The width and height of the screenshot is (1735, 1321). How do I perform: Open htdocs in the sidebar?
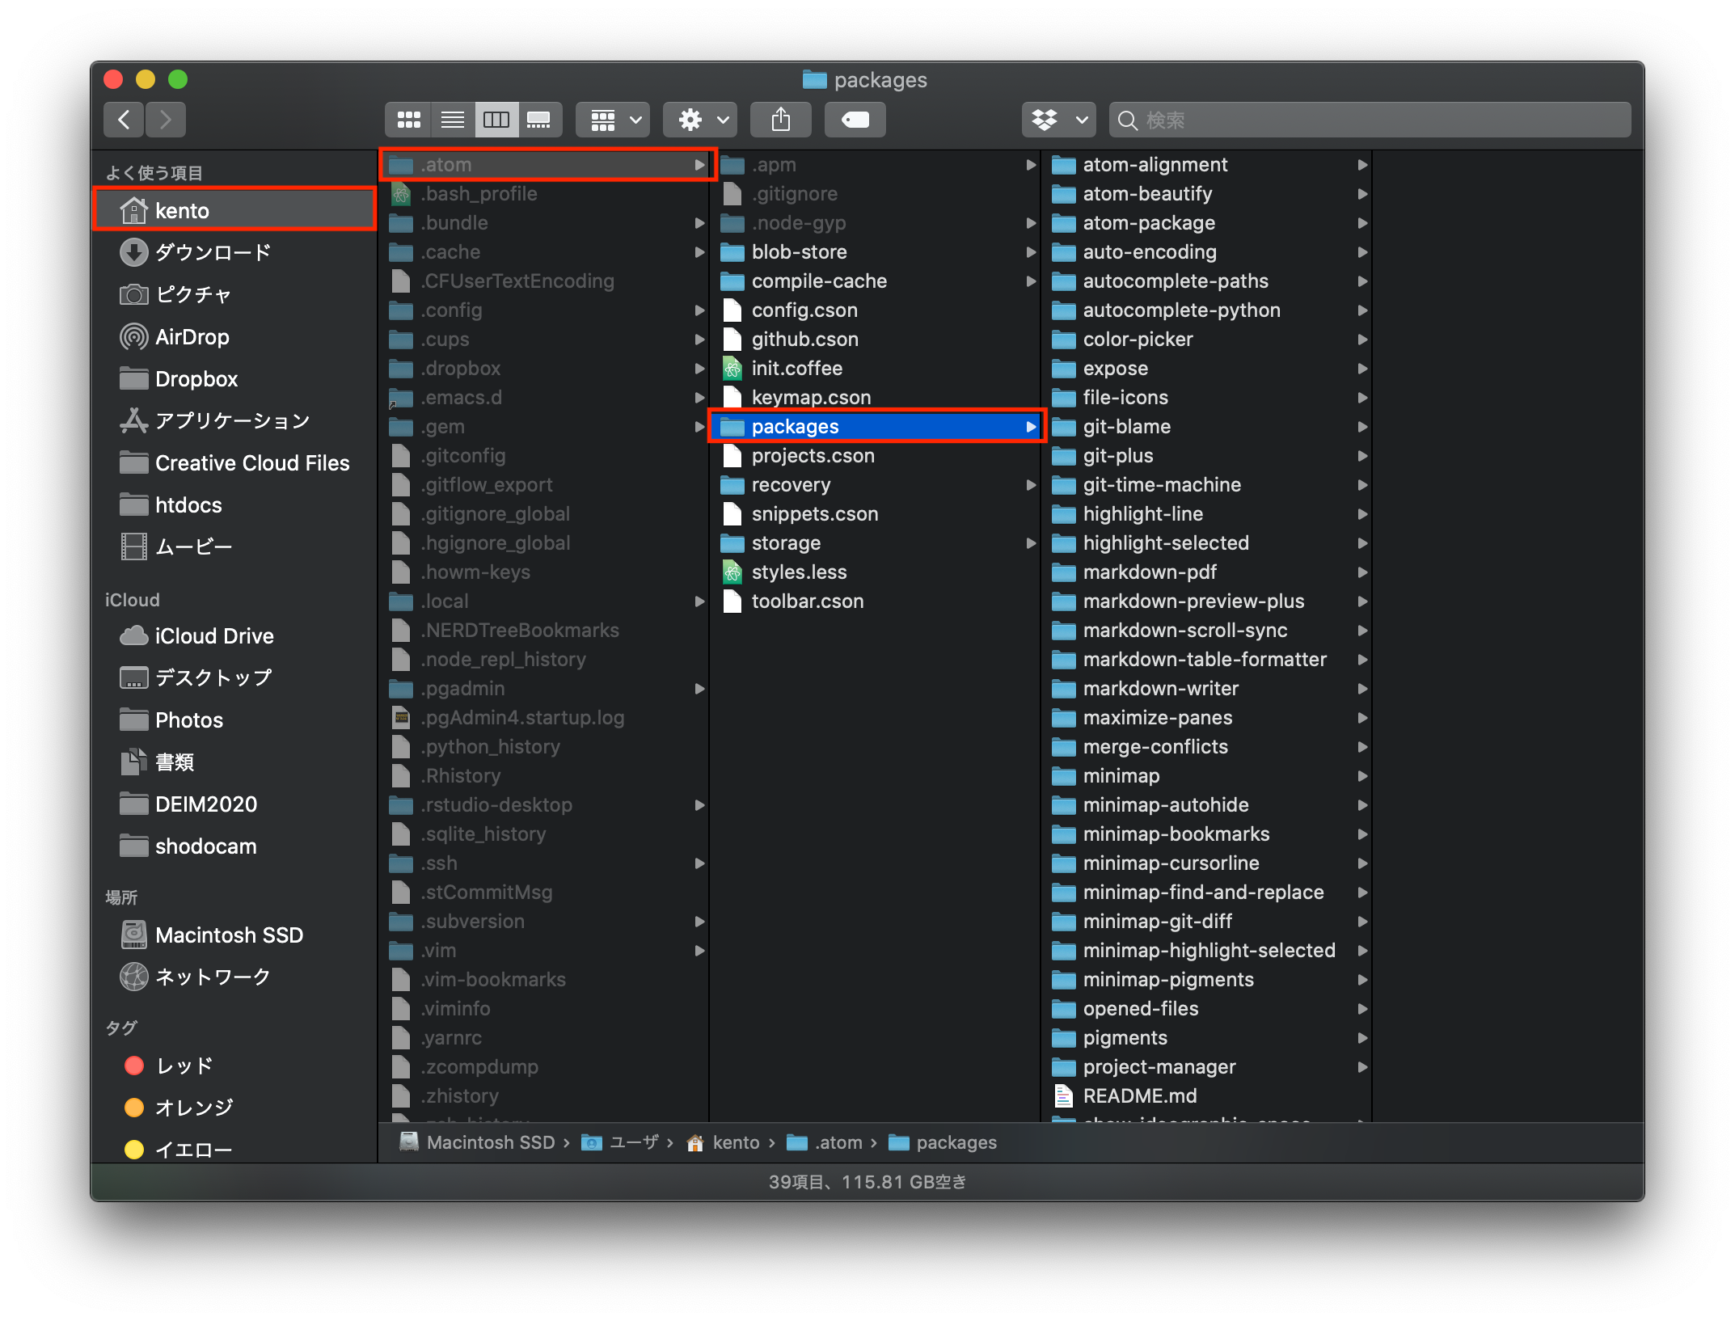click(234, 504)
